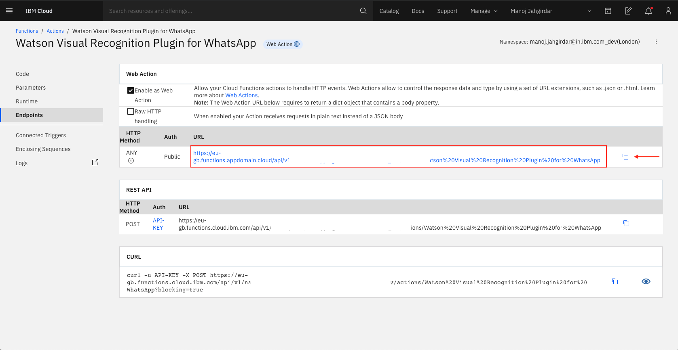
Task: Select the curl command text
Action: (357, 283)
